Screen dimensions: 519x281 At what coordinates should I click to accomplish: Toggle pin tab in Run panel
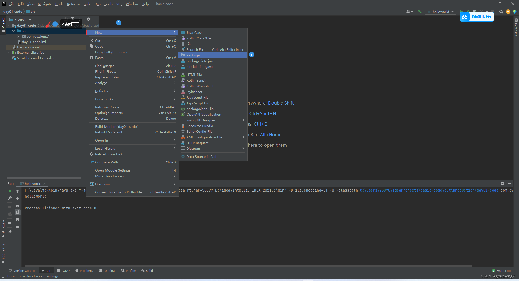tap(10, 232)
